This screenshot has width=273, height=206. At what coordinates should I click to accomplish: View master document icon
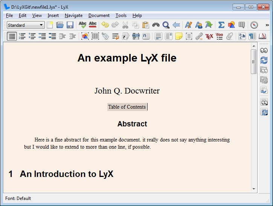click(x=264, y=70)
